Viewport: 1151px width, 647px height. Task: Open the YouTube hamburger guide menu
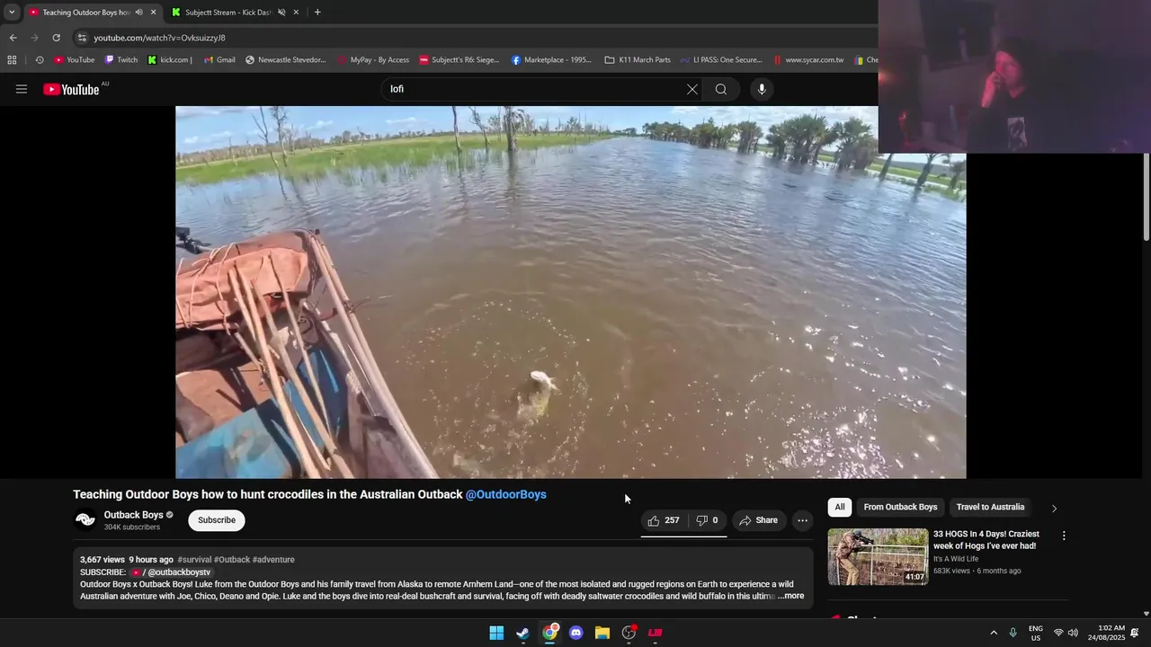[22, 89]
